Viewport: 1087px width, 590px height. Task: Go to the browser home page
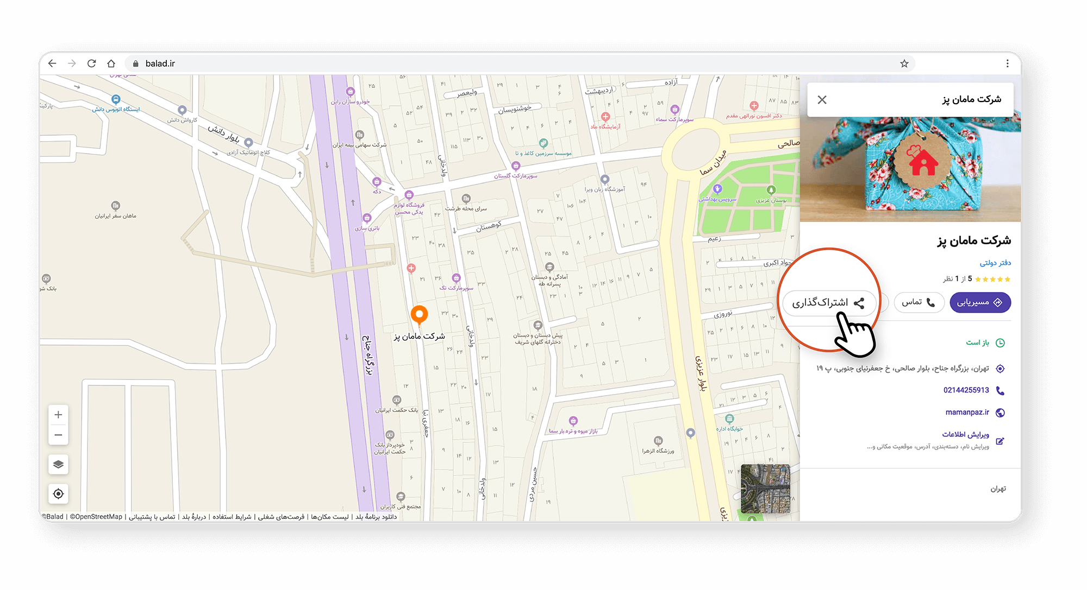(111, 64)
